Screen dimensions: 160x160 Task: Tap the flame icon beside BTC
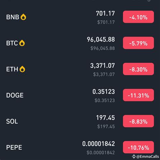pyautogui.click(x=22, y=43)
